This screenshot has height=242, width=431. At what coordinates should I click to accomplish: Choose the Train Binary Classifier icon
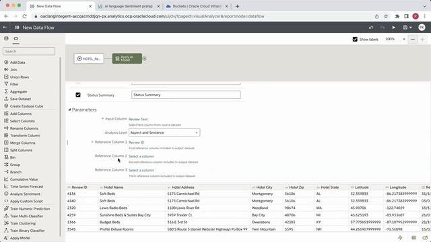pyautogui.click(x=6, y=231)
